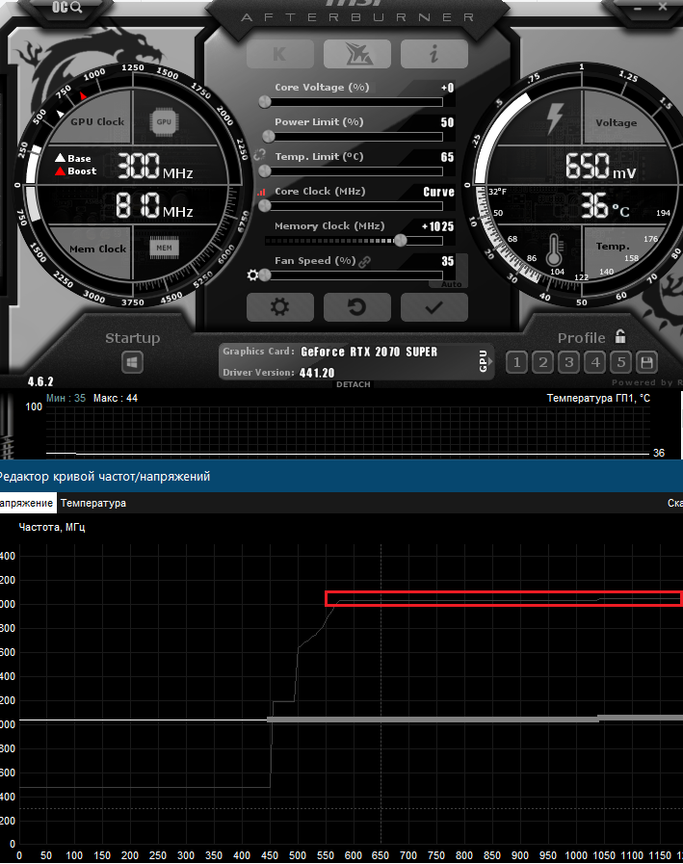
Task: Toggle the fan Auto button
Action: pyautogui.click(x=452, y=284)
